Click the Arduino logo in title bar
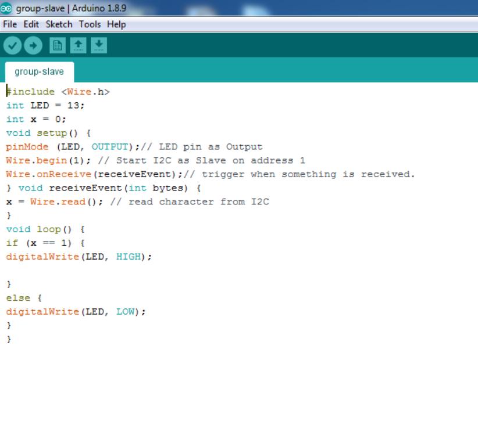Image resolution: width=478 pixels, height=446 pixels. 6,8
